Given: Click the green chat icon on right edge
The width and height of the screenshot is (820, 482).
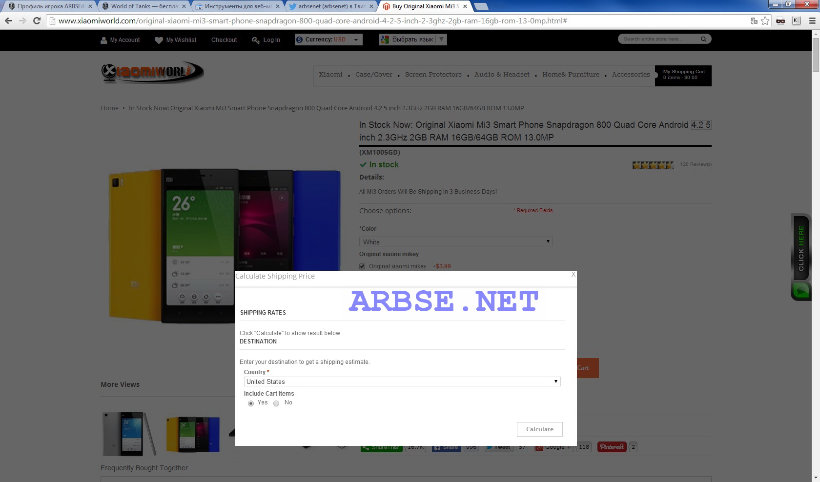Looking at the screenshot, I should (x=800, y=291).
